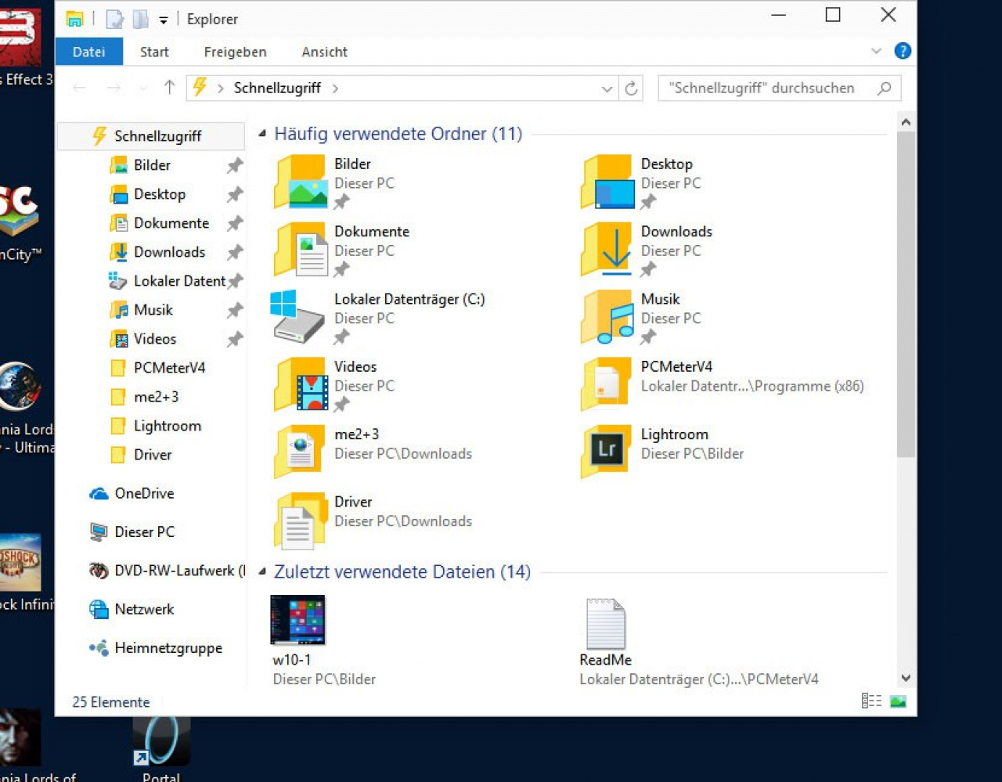Screen dimensions: 1002x782
Task: Click the chevron before Schnellzugriff in address bar
Action: [x=221, y=88]
